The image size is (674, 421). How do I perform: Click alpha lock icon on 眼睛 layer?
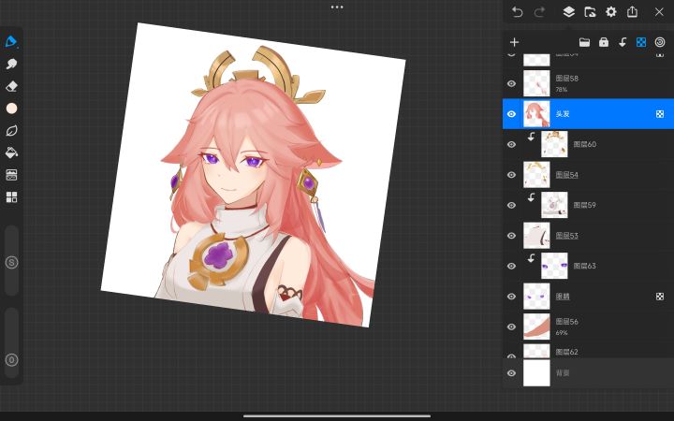tap(660, 297)
